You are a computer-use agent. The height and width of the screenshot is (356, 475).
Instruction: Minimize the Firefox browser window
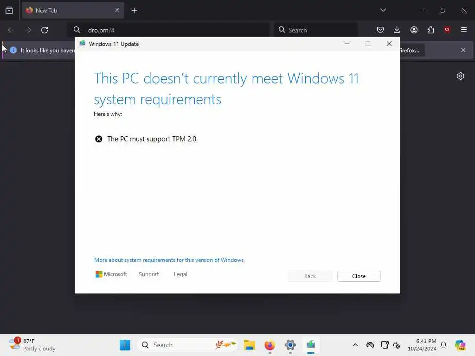coord(421,10)
